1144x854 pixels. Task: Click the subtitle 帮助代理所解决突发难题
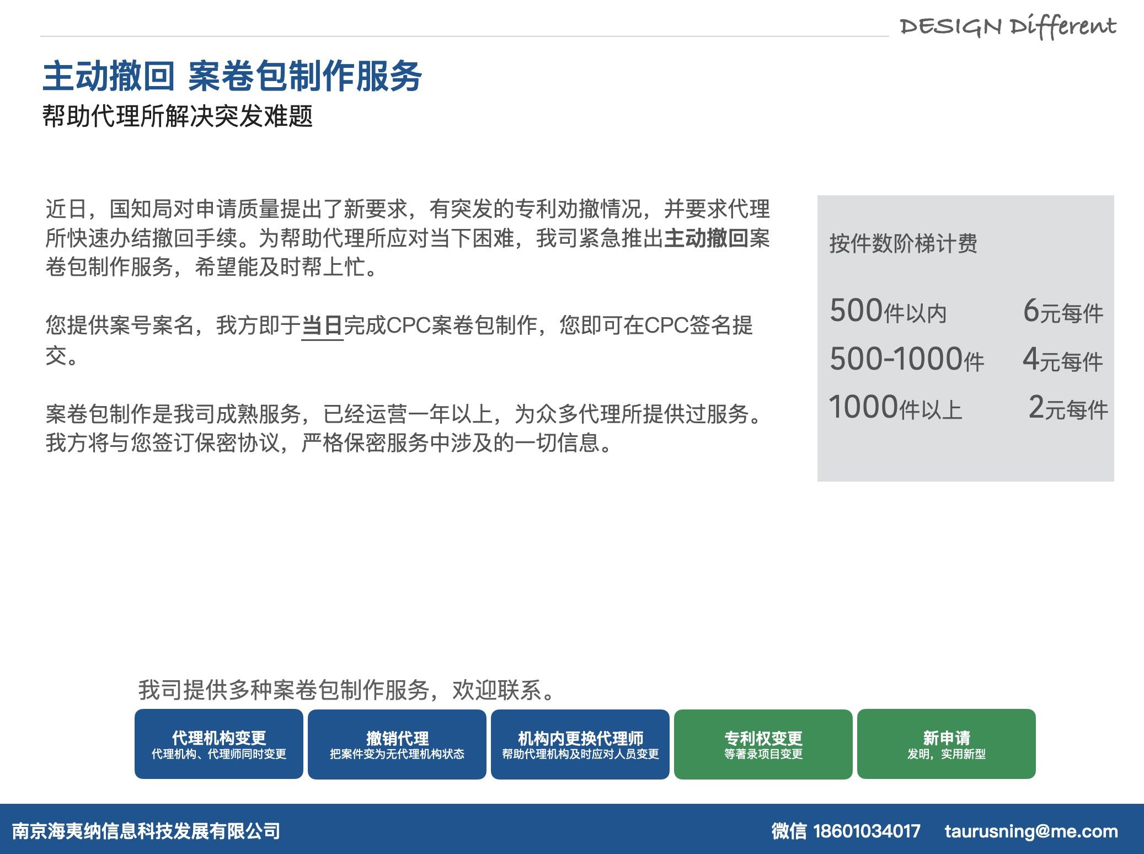coord(178,116)
